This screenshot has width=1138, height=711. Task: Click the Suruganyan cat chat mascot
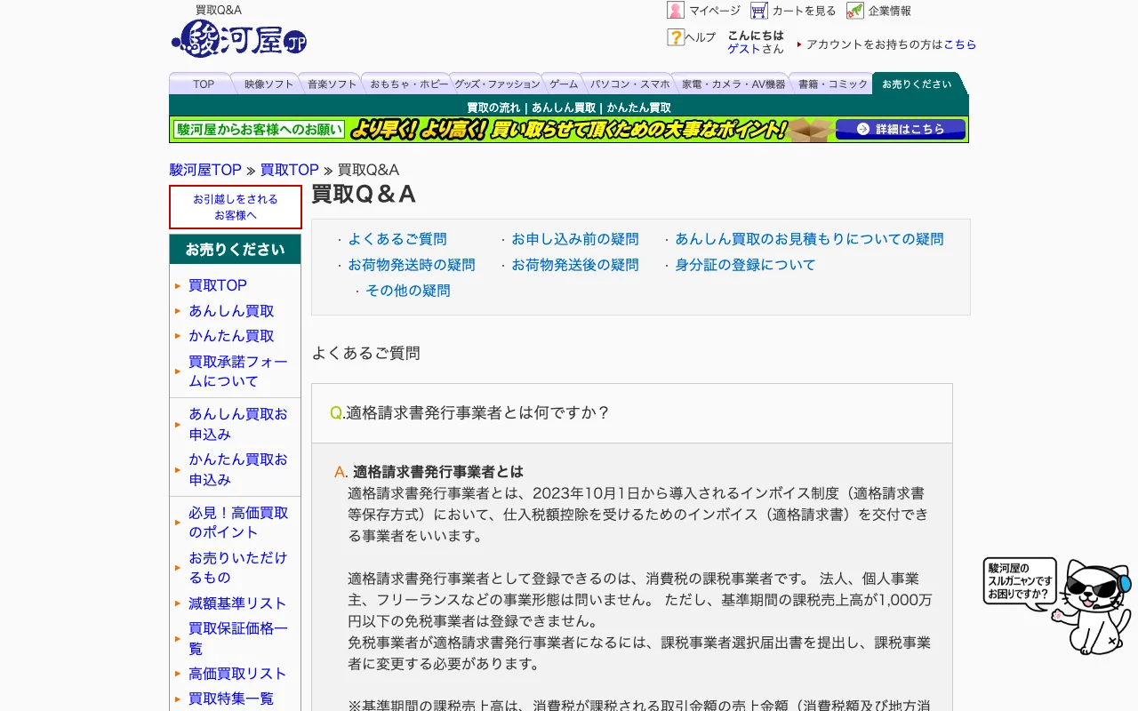[1058, 604]
